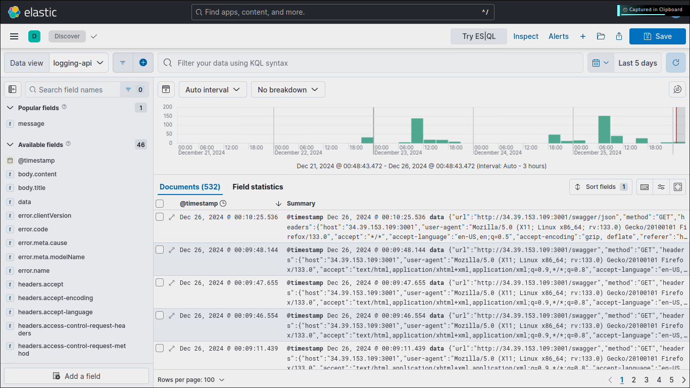690x388 pixels.
Task: Go to page 3 of results
Action: coord(646,380)
